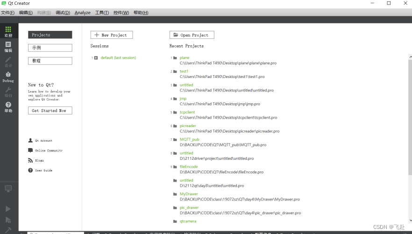Open the plane recent project

185,57
